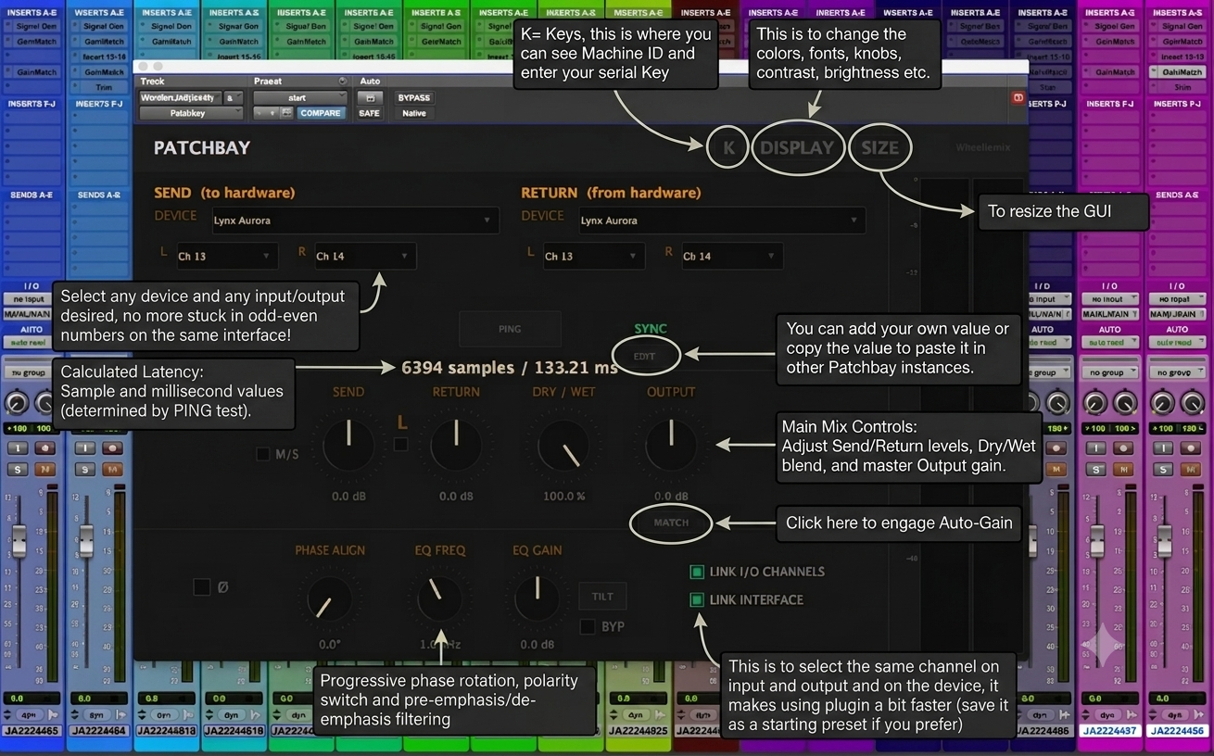
Task: Mute the JA2224456 track
Action: click(x=1191, y=470)
